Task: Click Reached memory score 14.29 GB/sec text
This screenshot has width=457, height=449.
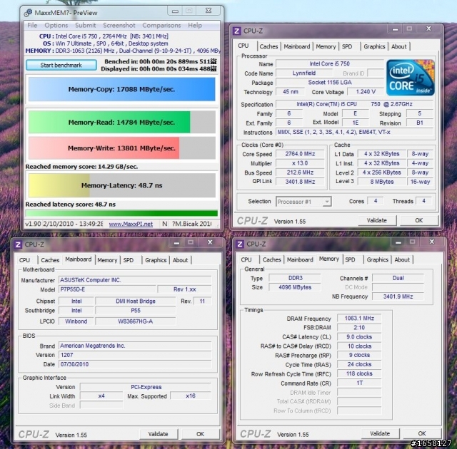Action: (81, 167)
